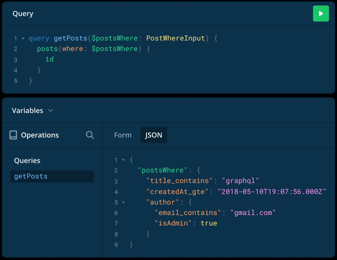This screenshot has width=337, height=260.
Task: Click the Query panel title
Action: tap(23, 13)
